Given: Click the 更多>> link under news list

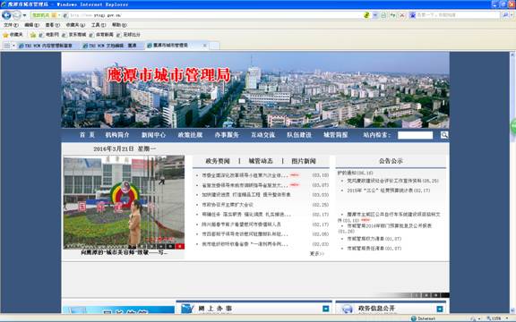Looking at the screenshot, I should tap(316, 254).
